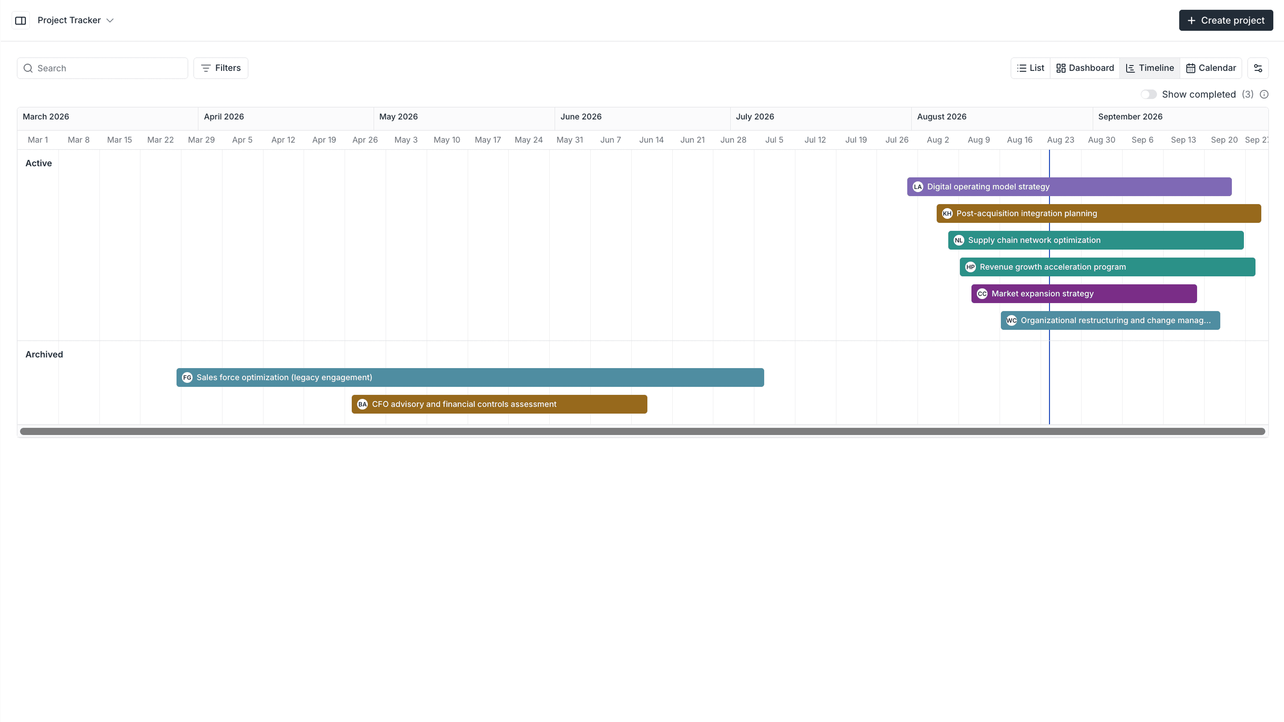Toggle the sidebar panel icon

[x=21, y=21]
